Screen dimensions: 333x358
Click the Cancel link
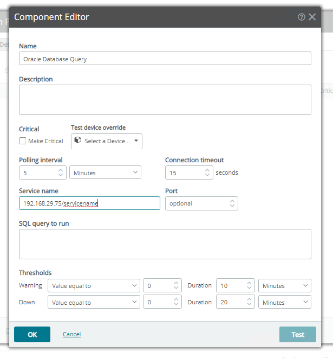71,334
